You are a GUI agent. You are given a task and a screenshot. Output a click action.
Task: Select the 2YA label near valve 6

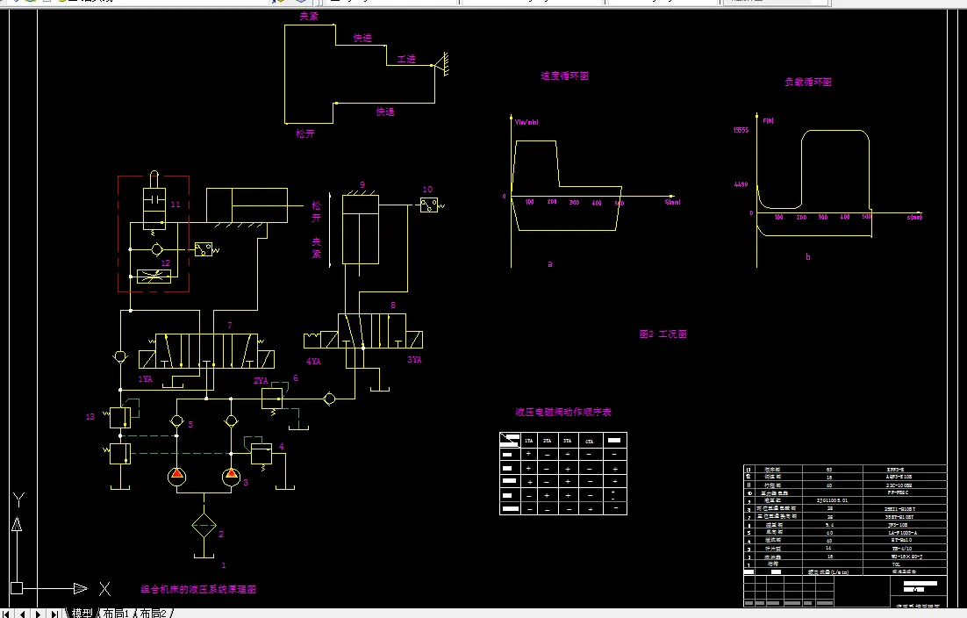(x=261, y=381)
